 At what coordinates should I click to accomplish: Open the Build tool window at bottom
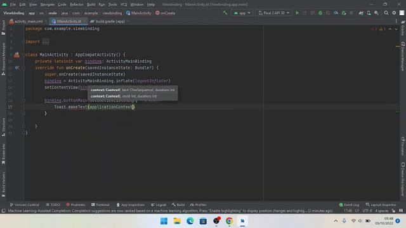[x=178, y=205]
